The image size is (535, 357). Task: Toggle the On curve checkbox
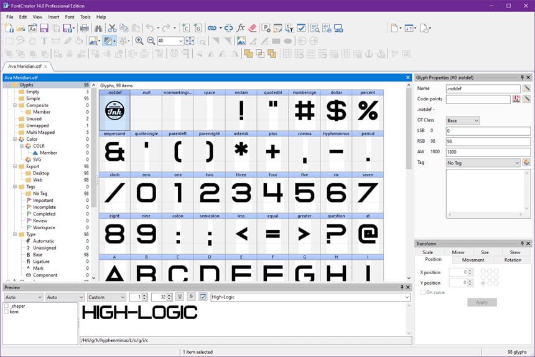click(423, 292)
